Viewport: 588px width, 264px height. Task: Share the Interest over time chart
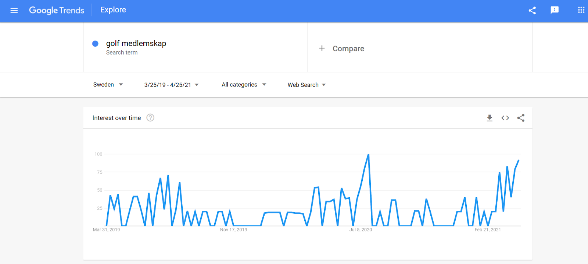point(521,118)
